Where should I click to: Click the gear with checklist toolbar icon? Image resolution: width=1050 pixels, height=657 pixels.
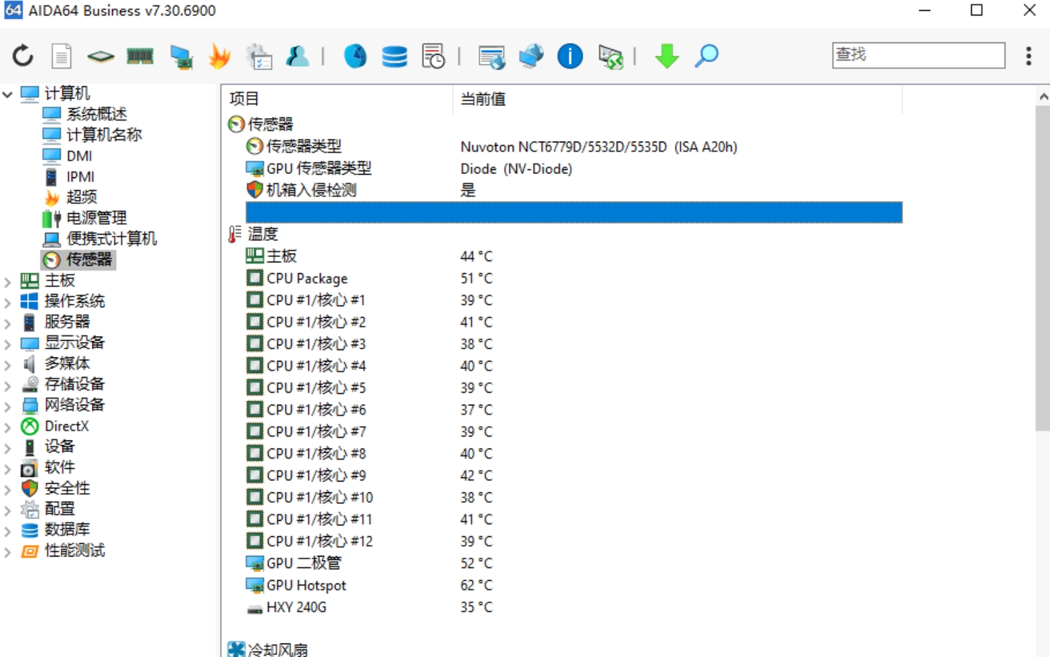(259, 57)
